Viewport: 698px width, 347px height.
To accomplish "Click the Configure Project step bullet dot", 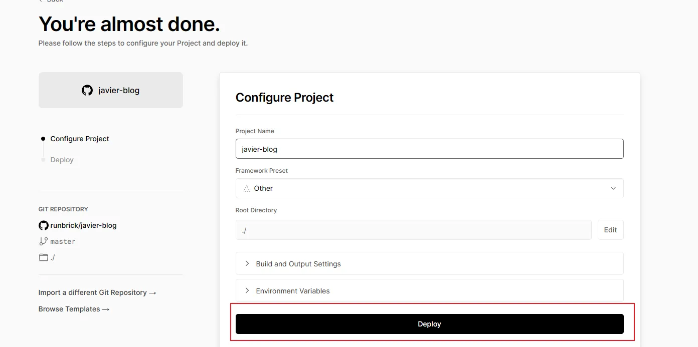I will point(43,139).
